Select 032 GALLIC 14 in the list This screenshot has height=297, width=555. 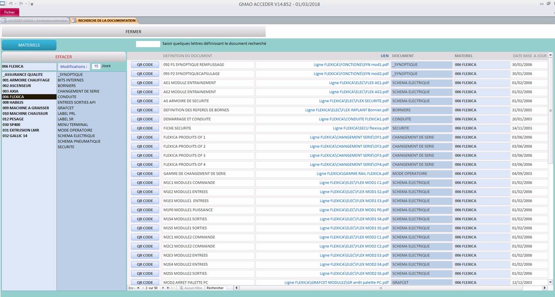(29, 135)
